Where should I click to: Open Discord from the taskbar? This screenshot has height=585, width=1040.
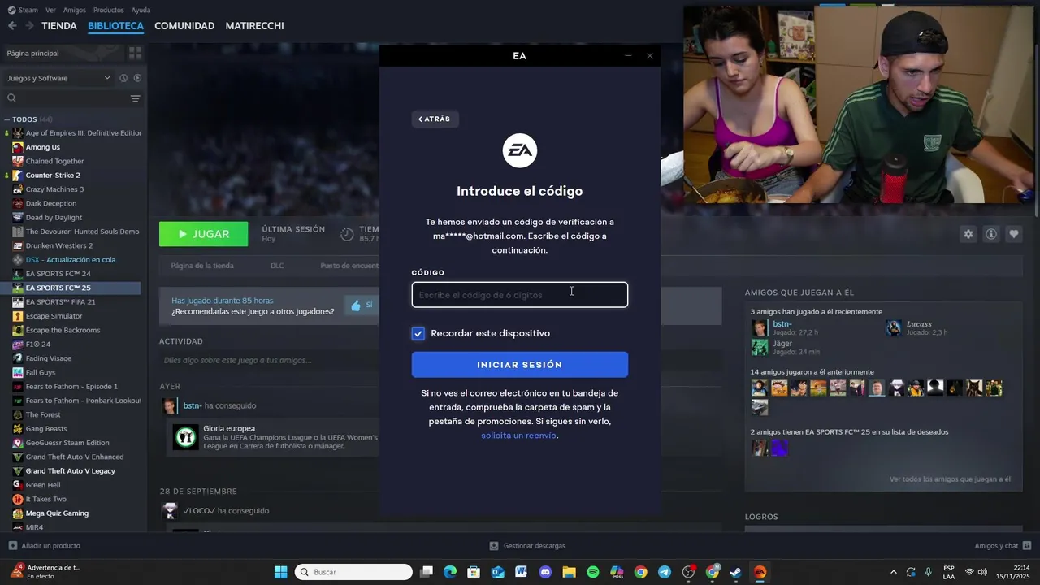pos(545,572)
